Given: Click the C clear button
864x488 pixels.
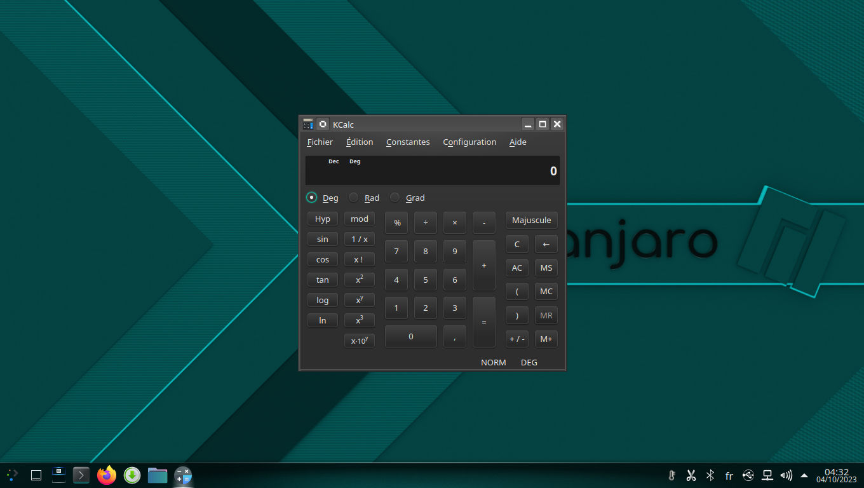Looking at the screenshot, I should coord(517,244).
